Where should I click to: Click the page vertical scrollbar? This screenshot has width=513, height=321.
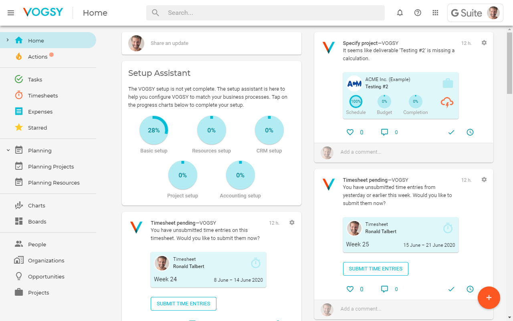click(510, 63)
